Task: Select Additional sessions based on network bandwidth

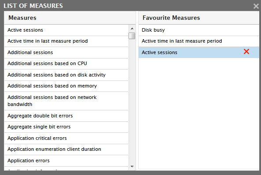Action: click(66, 101)
